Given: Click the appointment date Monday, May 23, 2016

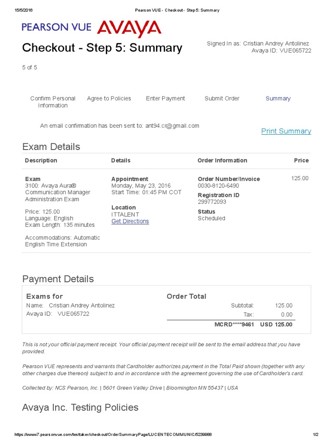Looking at the screenshot, I should (141, 186).
